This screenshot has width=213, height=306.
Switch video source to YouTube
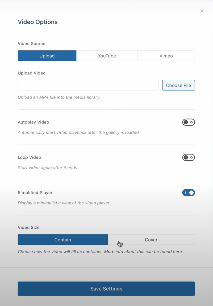pos(107,56)
